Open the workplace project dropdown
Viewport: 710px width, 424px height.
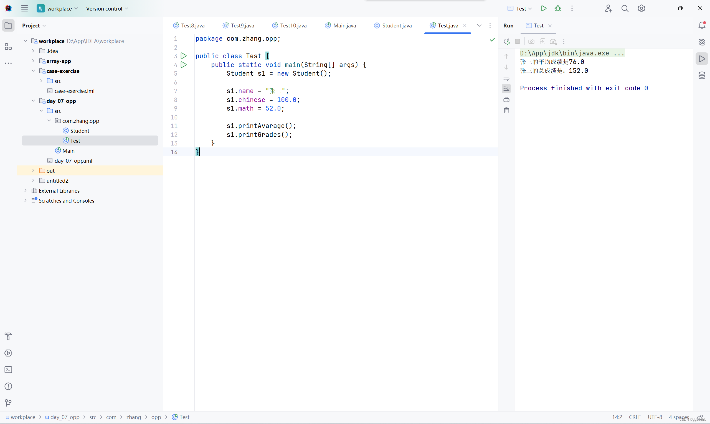pos(57,9)
